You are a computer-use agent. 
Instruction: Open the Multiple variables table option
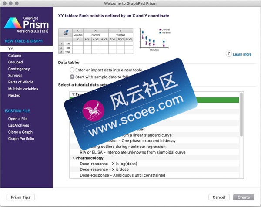23,89
